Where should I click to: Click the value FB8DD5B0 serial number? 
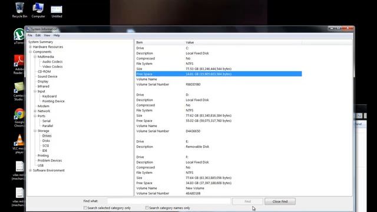(193, 84)
